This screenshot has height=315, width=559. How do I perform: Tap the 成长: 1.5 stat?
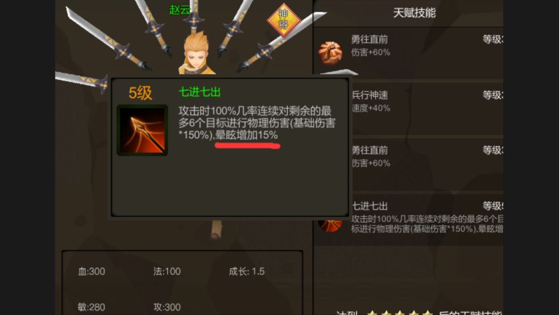click(x=247, y=271)
